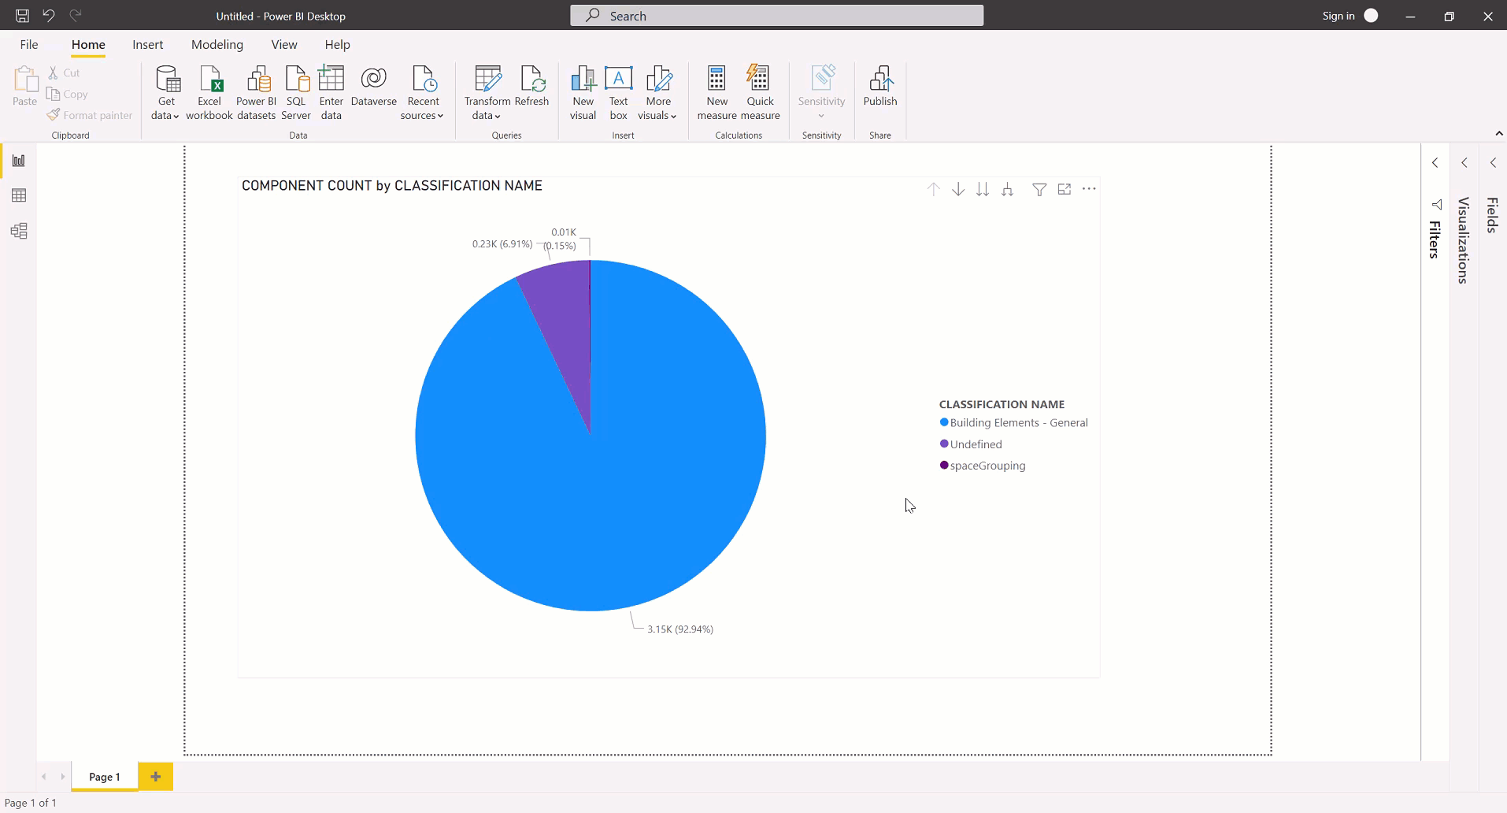Screen dimensions: 1507x813
Task: Click in the Search box
Action: (x=776, y=16)
